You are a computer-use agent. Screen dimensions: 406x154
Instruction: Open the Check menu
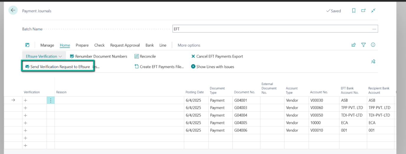pyautogui.click(x=100, y=45)
